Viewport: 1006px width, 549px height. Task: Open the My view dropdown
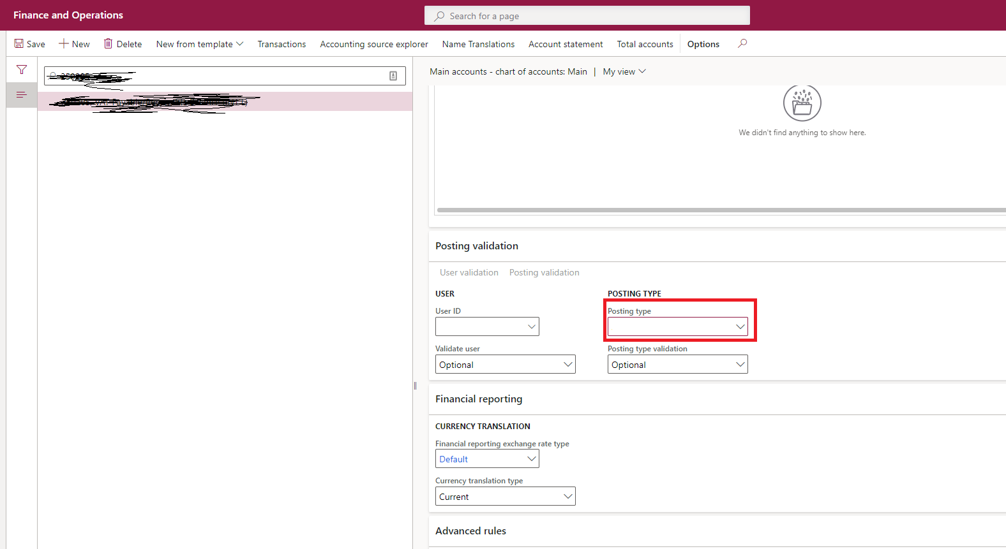coord(624,71)
